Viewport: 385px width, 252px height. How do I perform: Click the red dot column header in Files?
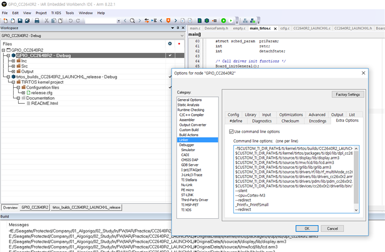coord(179,44)
